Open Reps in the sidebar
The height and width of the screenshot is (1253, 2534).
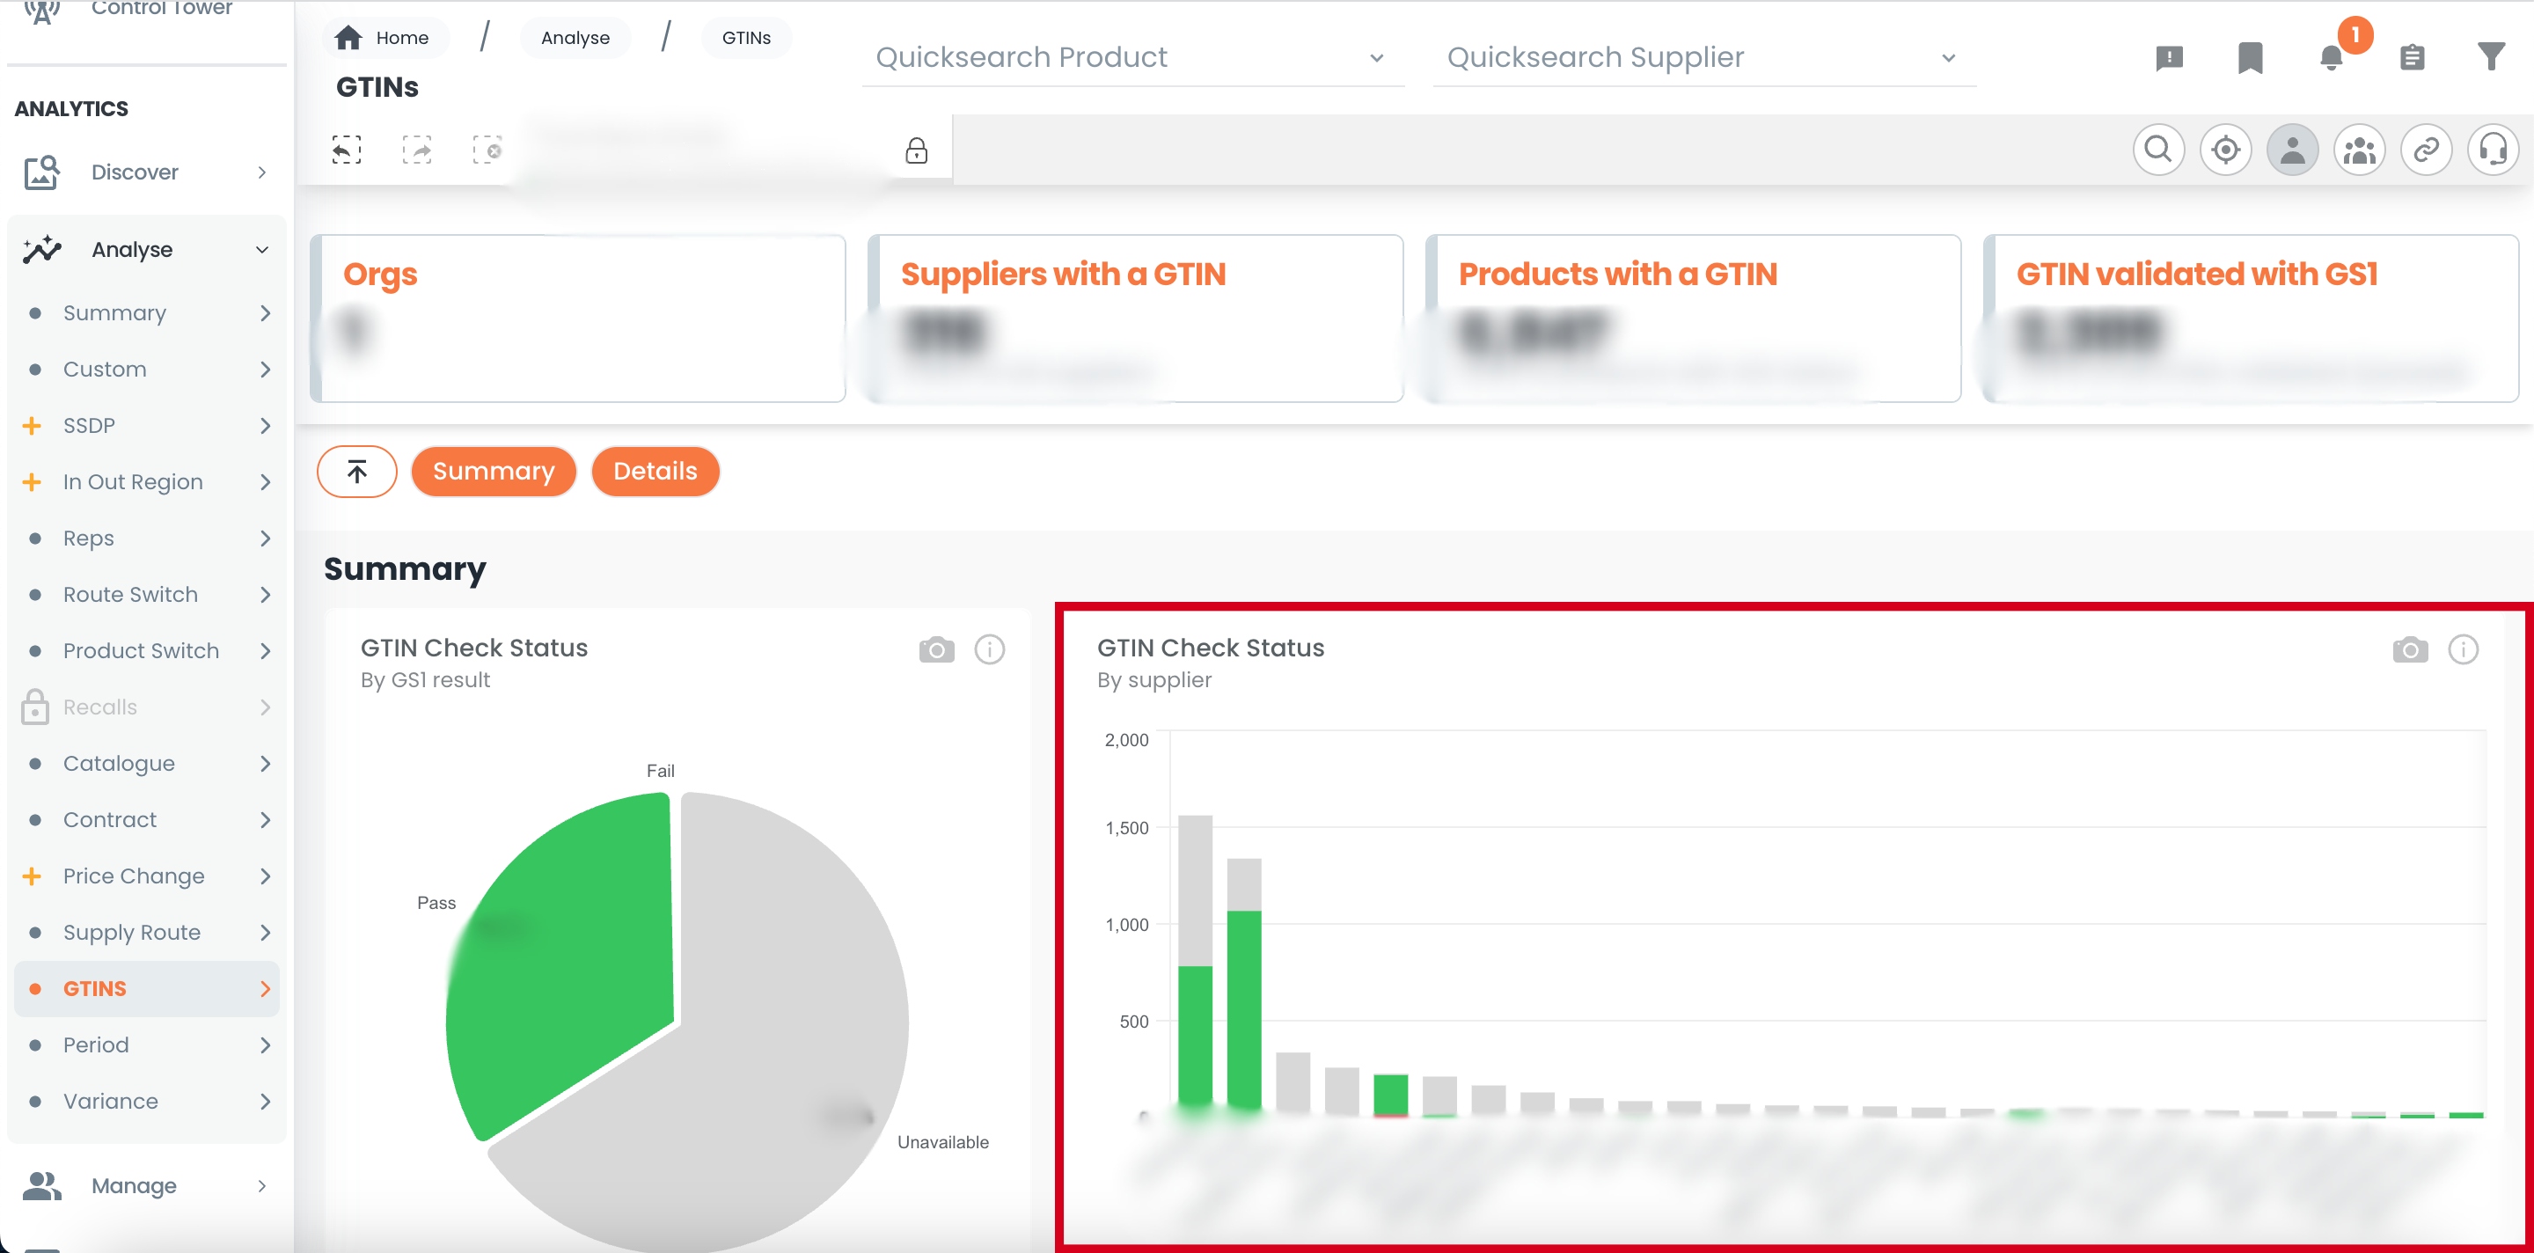coord(147,538)
